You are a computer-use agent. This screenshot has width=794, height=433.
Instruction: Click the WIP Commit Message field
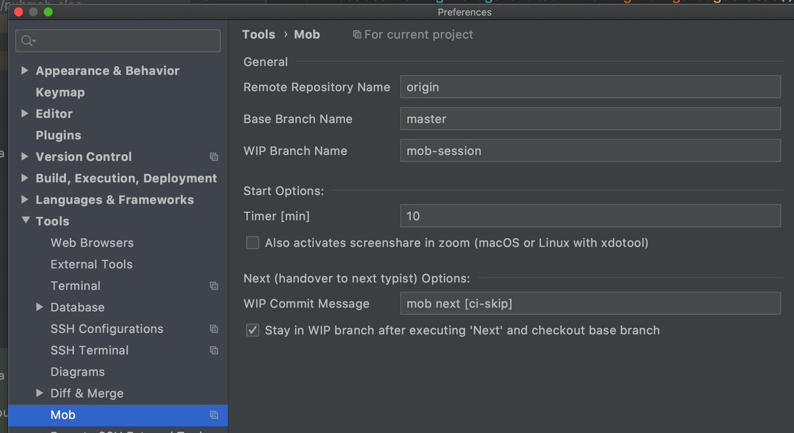pyautogui.click(x=590, y=303)
